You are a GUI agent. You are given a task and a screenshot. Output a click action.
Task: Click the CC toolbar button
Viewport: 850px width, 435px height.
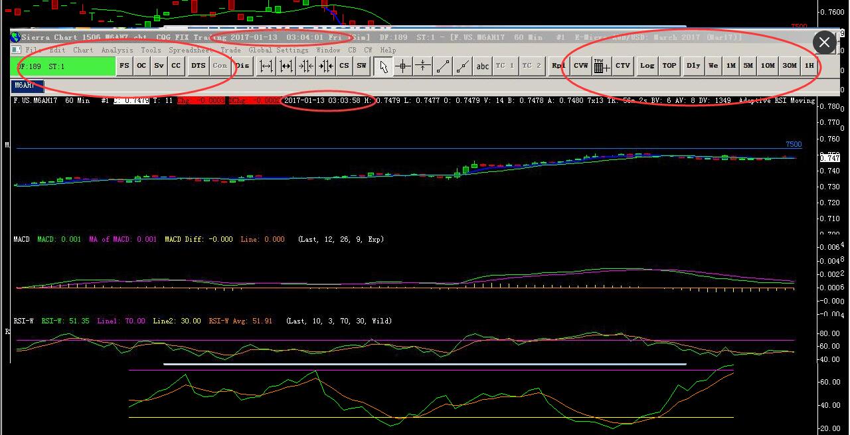[176, 66]
